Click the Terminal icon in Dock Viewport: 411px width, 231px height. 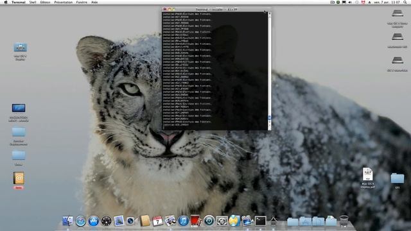(260, 221)
